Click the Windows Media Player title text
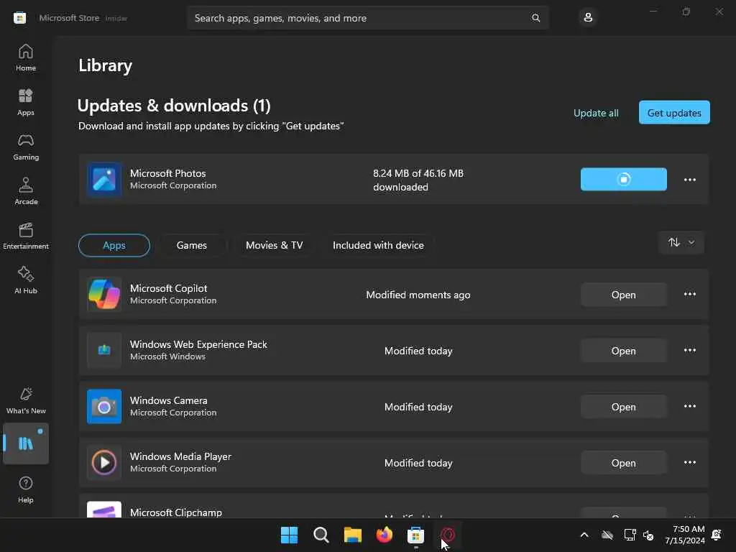 click(x=180, y=456)
